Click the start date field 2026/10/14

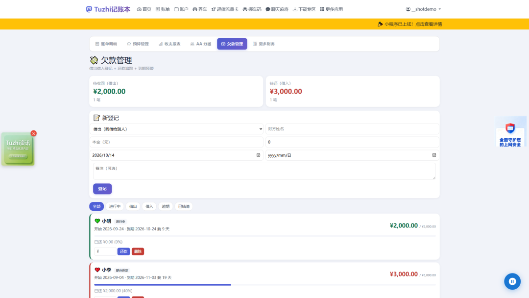point(176,155)
